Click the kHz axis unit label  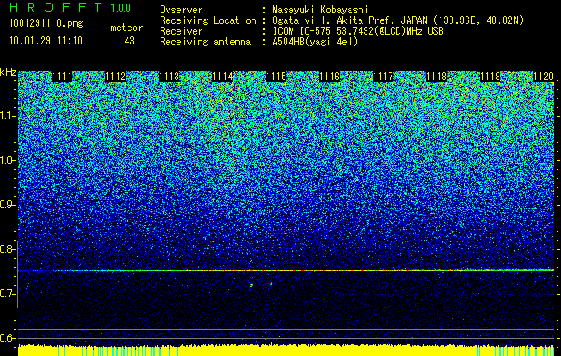click(8, 72)
